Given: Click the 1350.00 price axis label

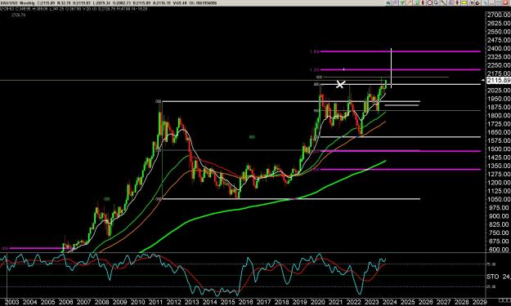Looking at the screenshot, I should tap(499, 166).
